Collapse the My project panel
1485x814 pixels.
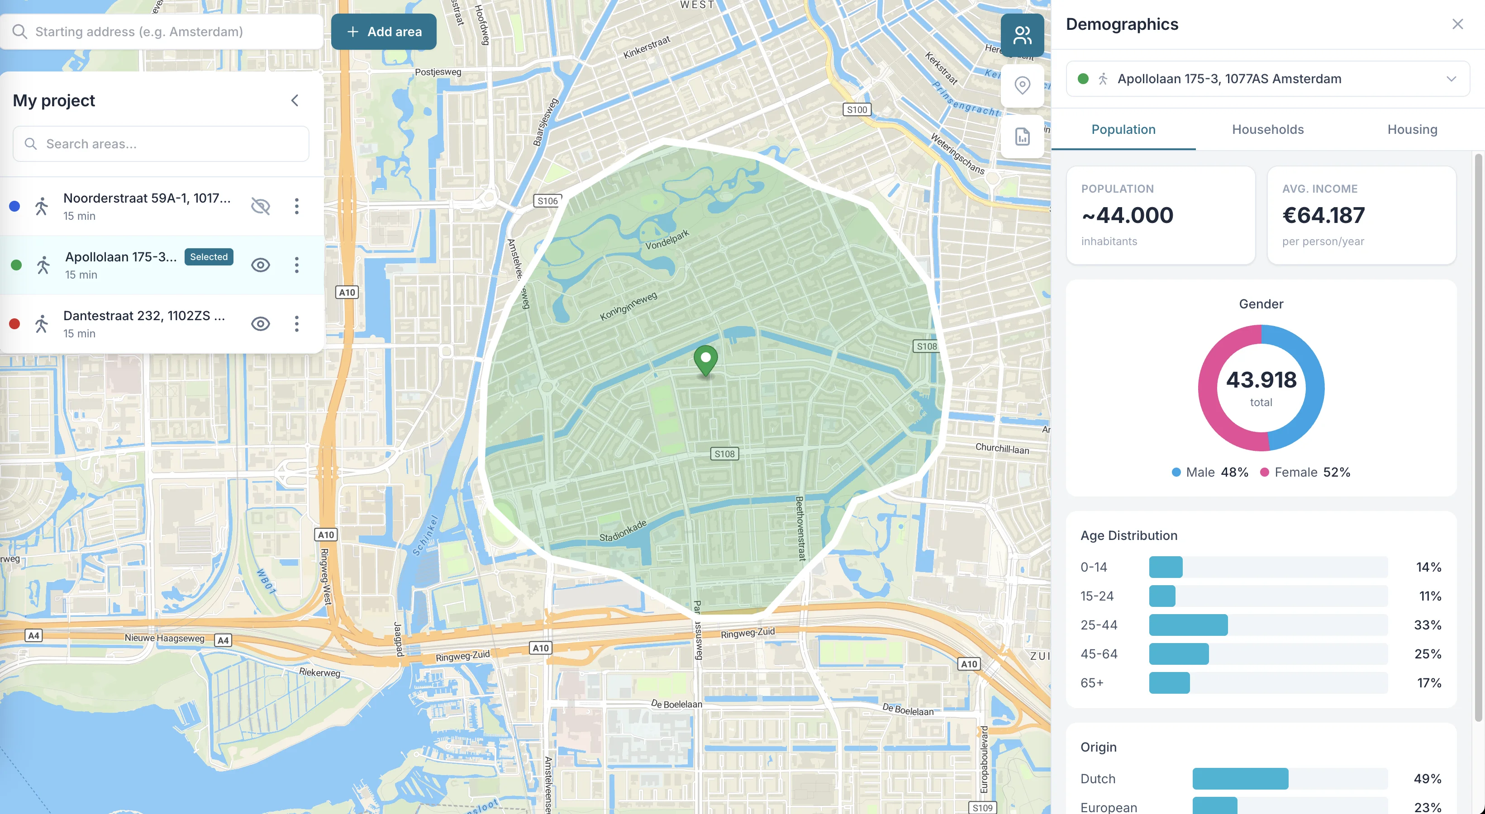click(295, 99)
